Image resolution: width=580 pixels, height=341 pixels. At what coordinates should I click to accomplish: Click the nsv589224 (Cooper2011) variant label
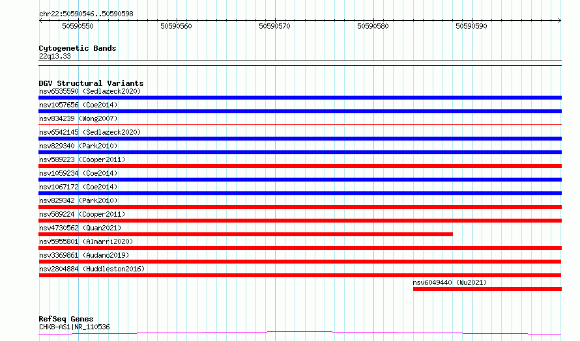82,214
